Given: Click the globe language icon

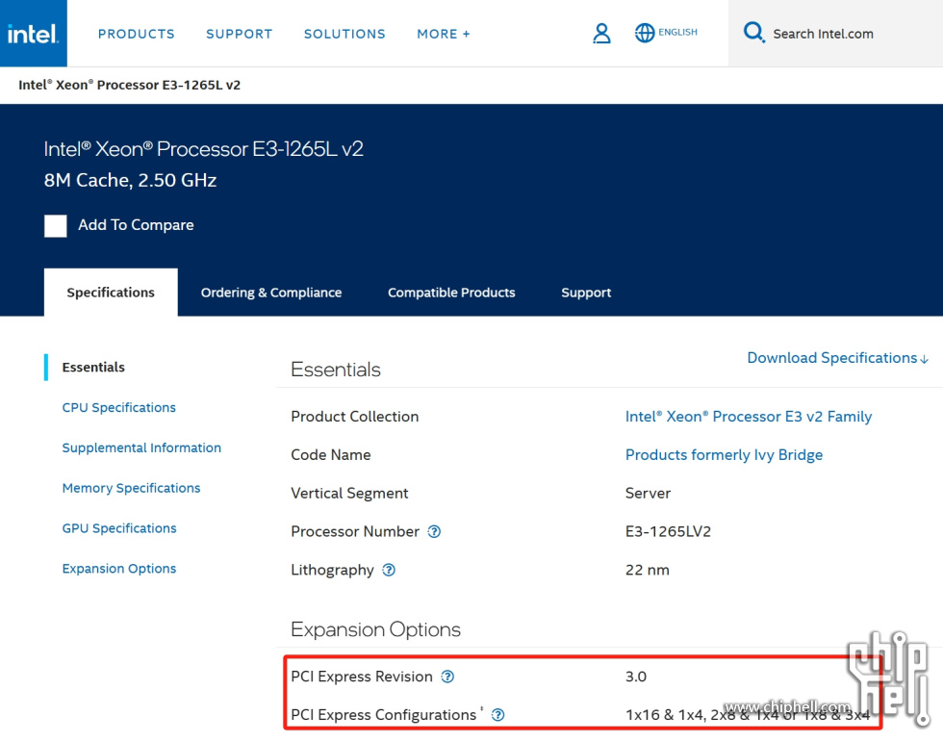Looking at the screenshot, I should tap(644, 33).
